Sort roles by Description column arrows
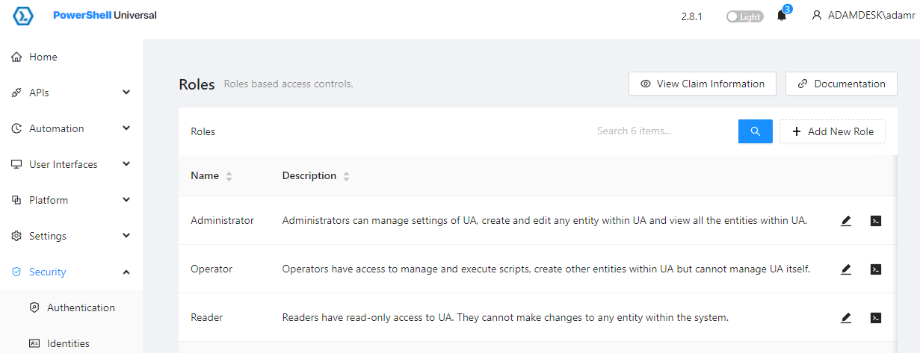The height and width of the screenshot is (353, 920). click(347, 177)
